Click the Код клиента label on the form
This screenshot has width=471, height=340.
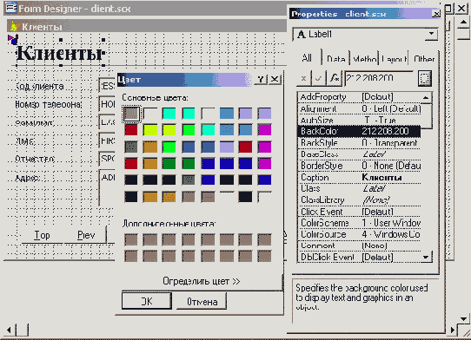tap(40, 87)
